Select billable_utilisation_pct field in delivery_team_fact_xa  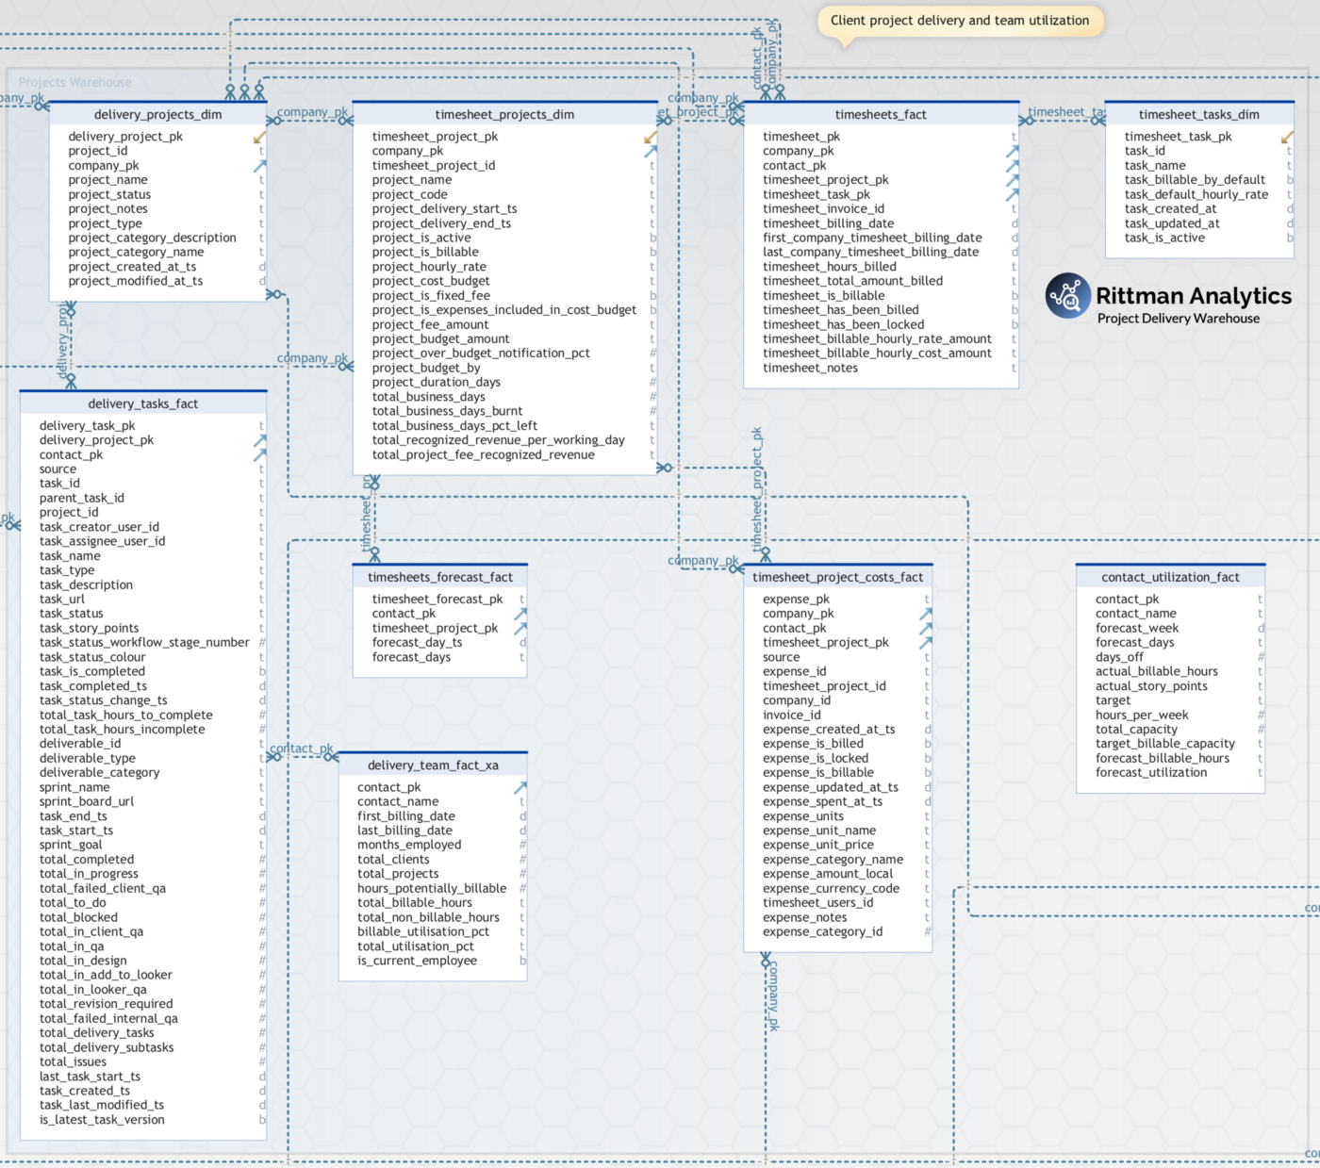click(x=423, y=932)
